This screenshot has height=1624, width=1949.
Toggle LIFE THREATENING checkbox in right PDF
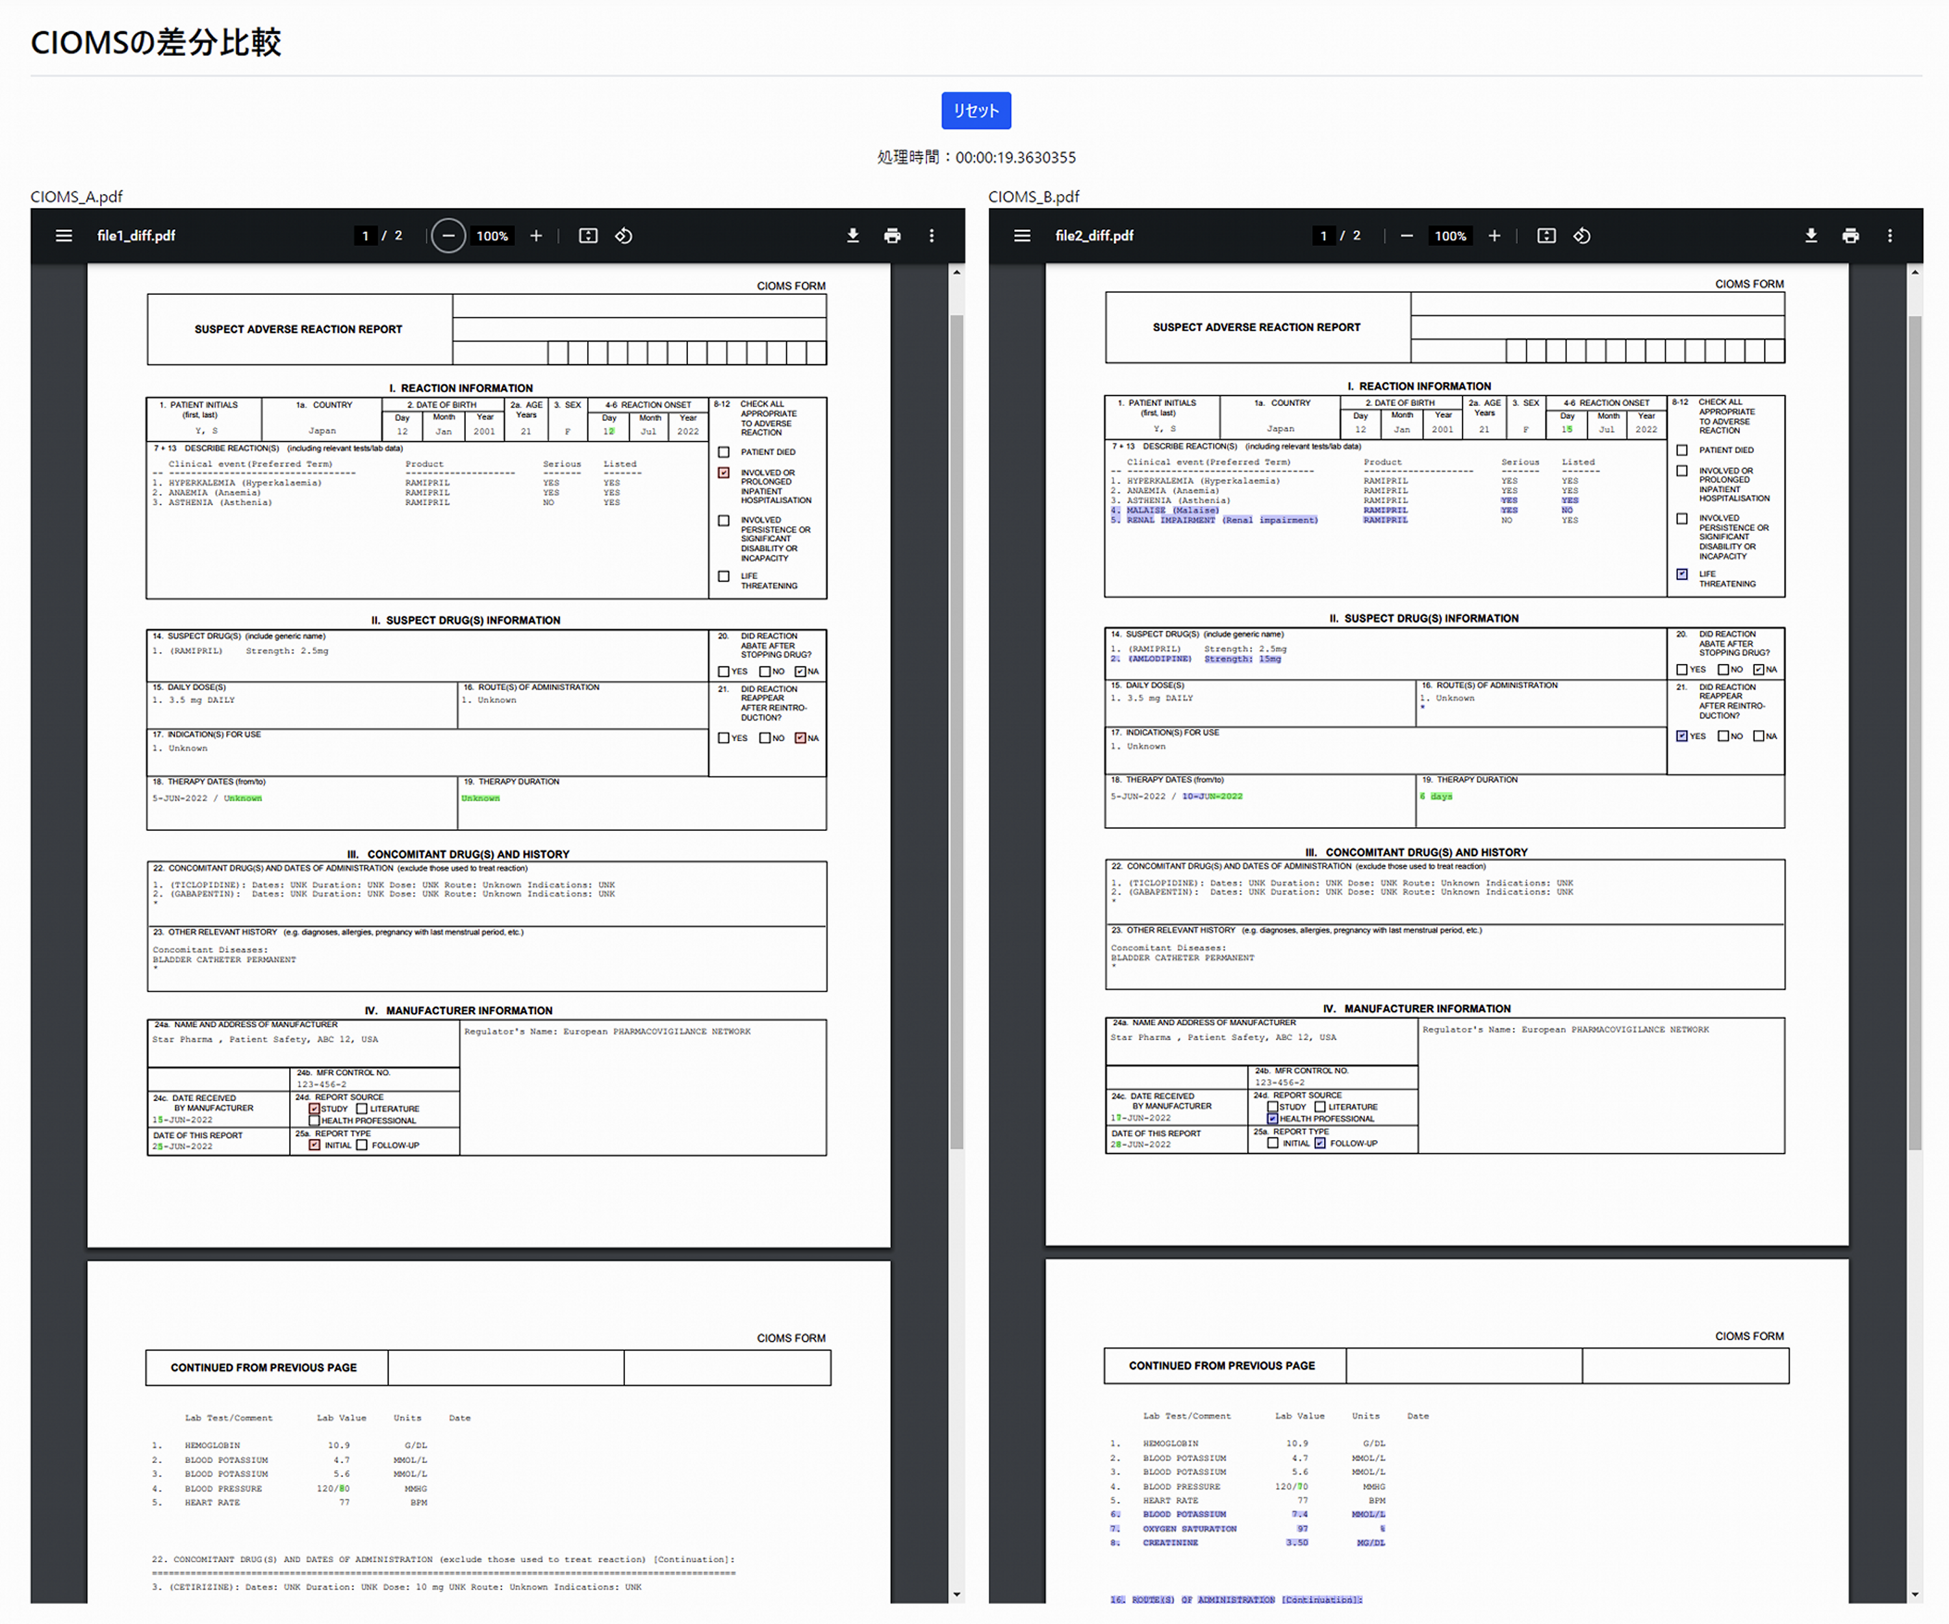click(x=1682, y=574)
